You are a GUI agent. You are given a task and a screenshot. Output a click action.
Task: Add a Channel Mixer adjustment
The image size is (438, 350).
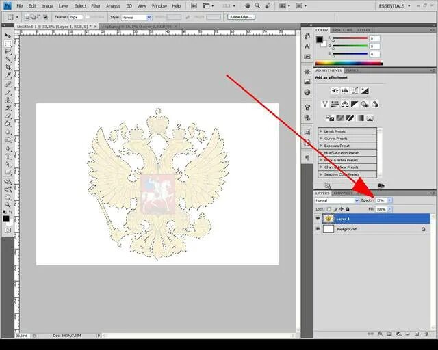[374, 105]
